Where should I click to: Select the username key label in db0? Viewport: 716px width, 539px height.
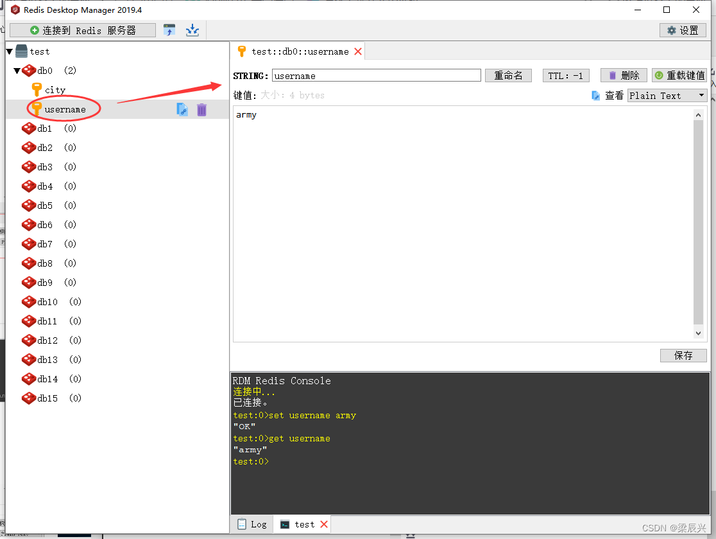[65, 110]
